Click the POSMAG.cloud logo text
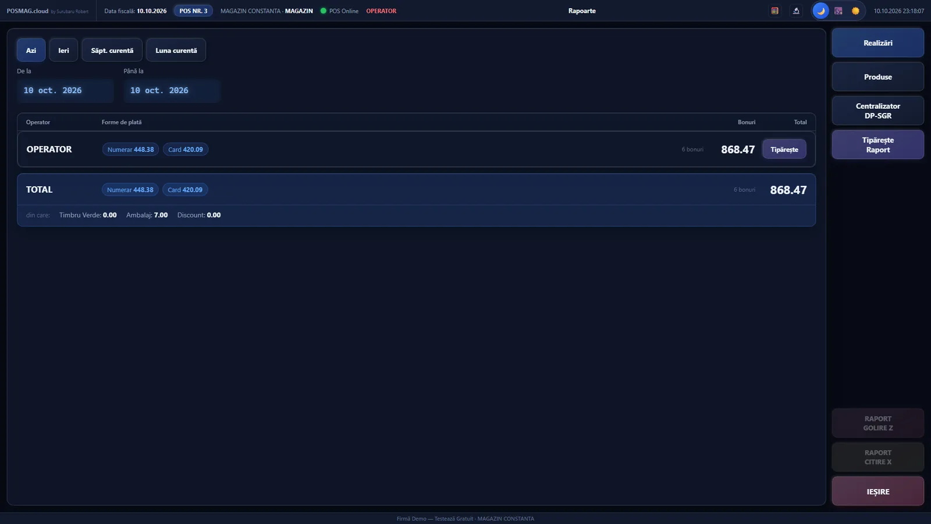931x524 pixels. point(27,11)
